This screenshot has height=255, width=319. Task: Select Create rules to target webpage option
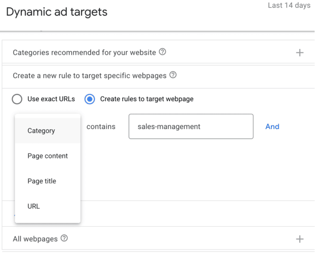89,99
